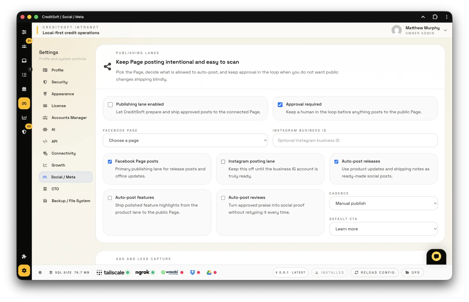This screenshot has width=469, height=302.
Task: Open the Meta icon in left rail
Action: (24, 104)
